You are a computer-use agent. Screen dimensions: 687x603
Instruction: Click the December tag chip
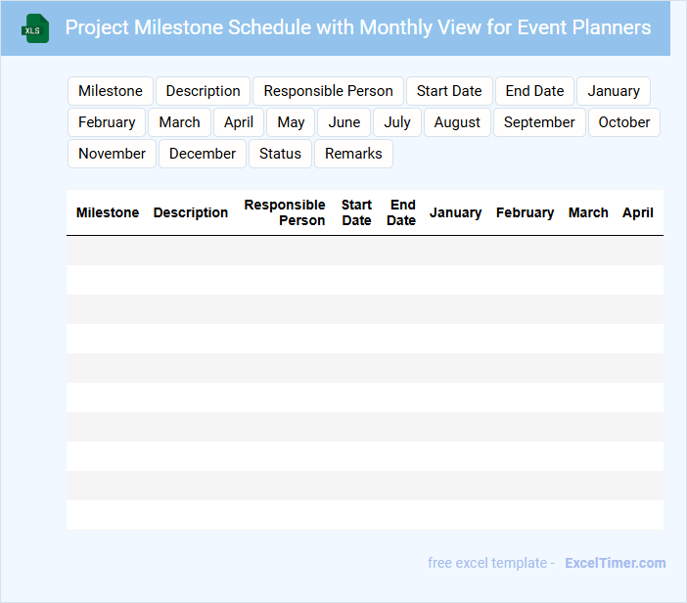click(203, 154)
